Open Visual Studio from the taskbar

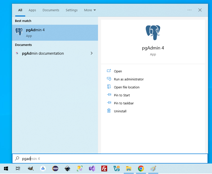pos(92,169)
